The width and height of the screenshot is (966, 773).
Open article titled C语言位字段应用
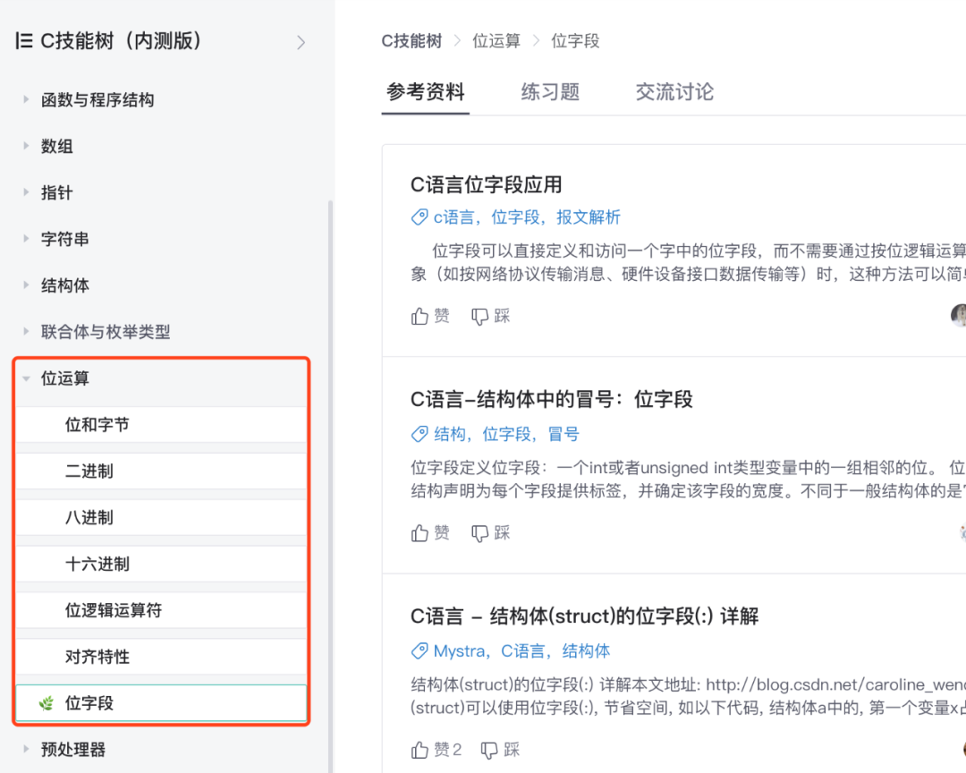(x=486, y=185)
